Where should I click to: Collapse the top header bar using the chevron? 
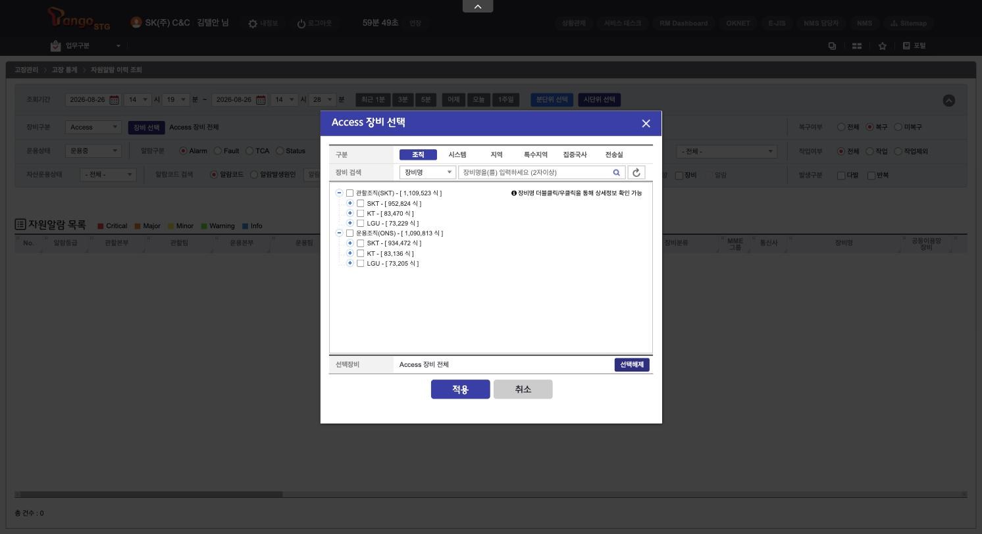pyautogui.click(x=478, y=7)
